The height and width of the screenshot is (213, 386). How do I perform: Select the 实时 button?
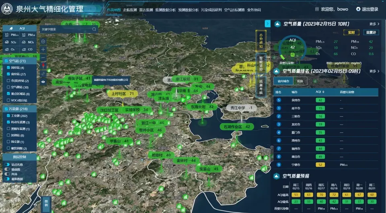(x=351, y=33)
